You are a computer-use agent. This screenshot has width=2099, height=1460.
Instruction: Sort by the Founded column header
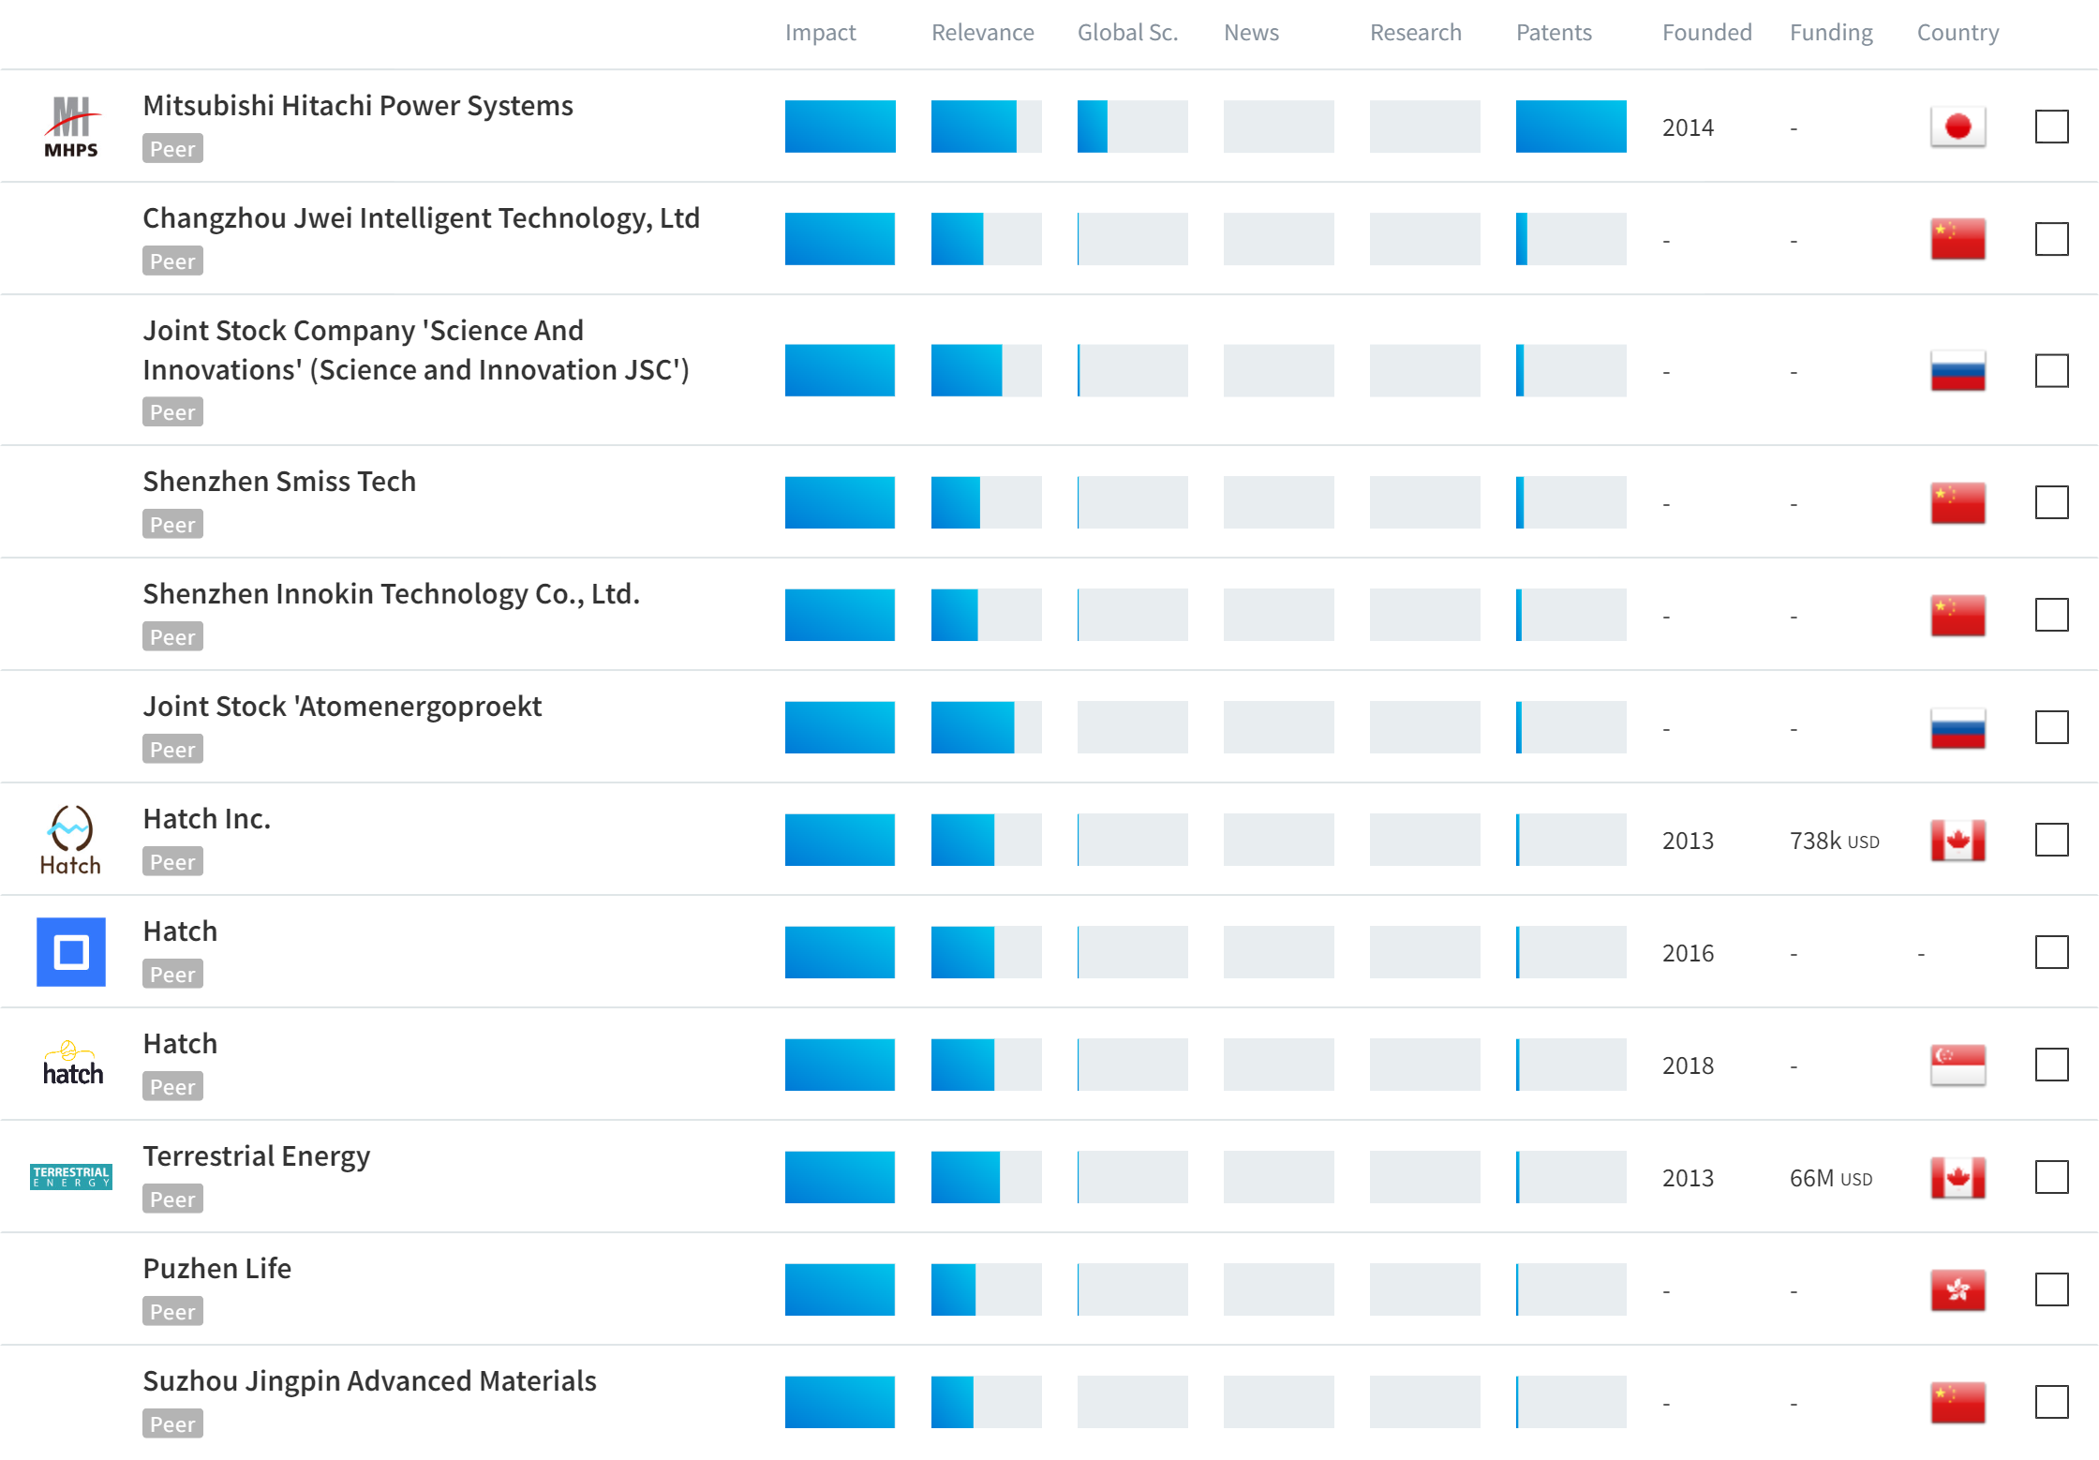[x=1706, y=33]
